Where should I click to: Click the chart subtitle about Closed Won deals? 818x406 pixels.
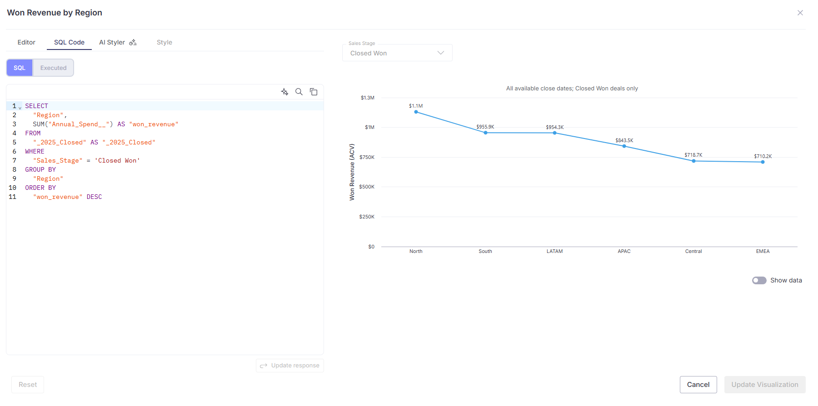click(572, 89)
